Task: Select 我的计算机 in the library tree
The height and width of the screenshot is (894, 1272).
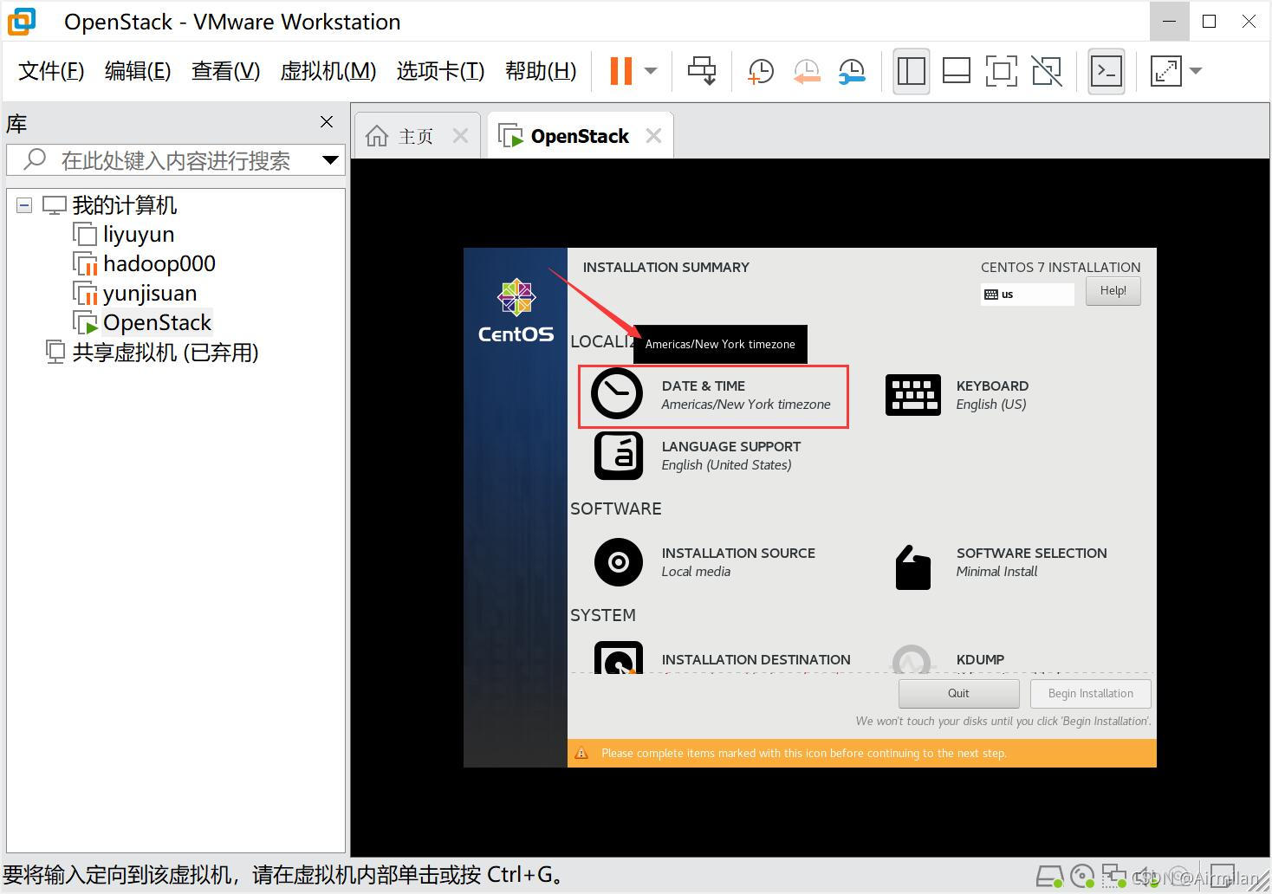Action: pyautogui.click(x=125, y=205)
